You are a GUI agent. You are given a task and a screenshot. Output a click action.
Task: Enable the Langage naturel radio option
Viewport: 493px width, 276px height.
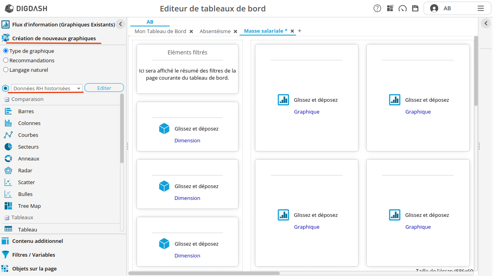click(6, 70)
